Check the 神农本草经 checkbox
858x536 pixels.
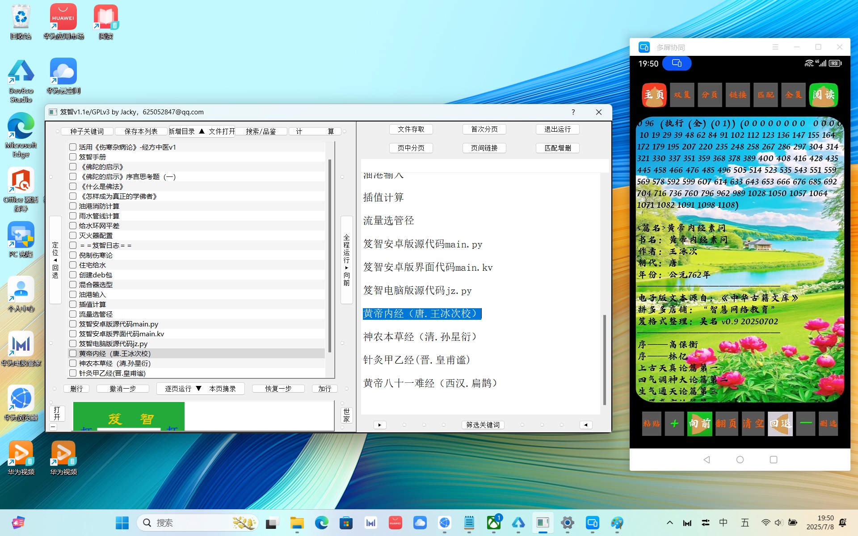(x=73, y=363)
